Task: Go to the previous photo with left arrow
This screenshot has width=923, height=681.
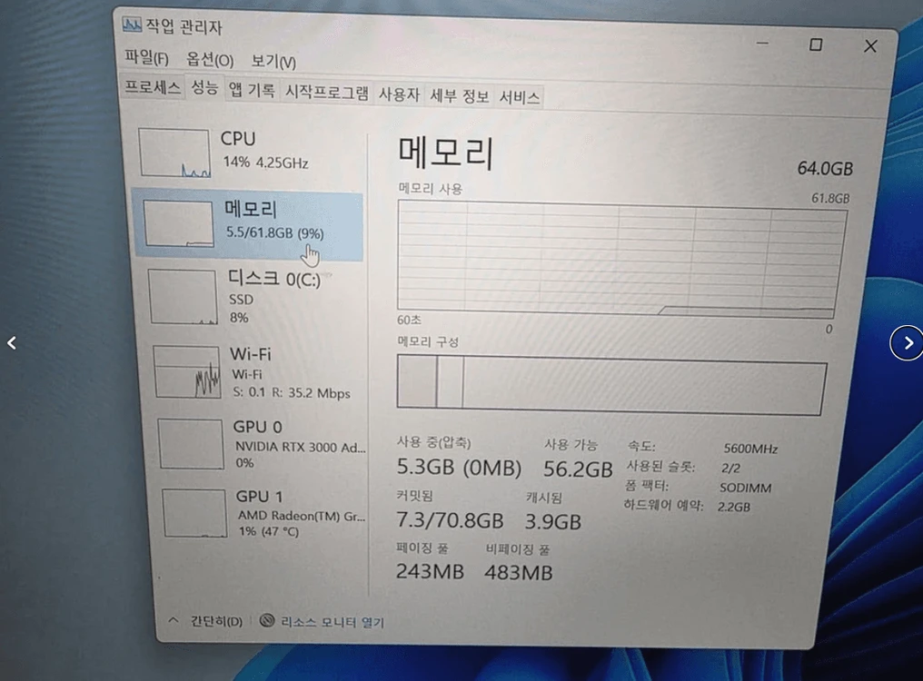Action: (12, 342)
